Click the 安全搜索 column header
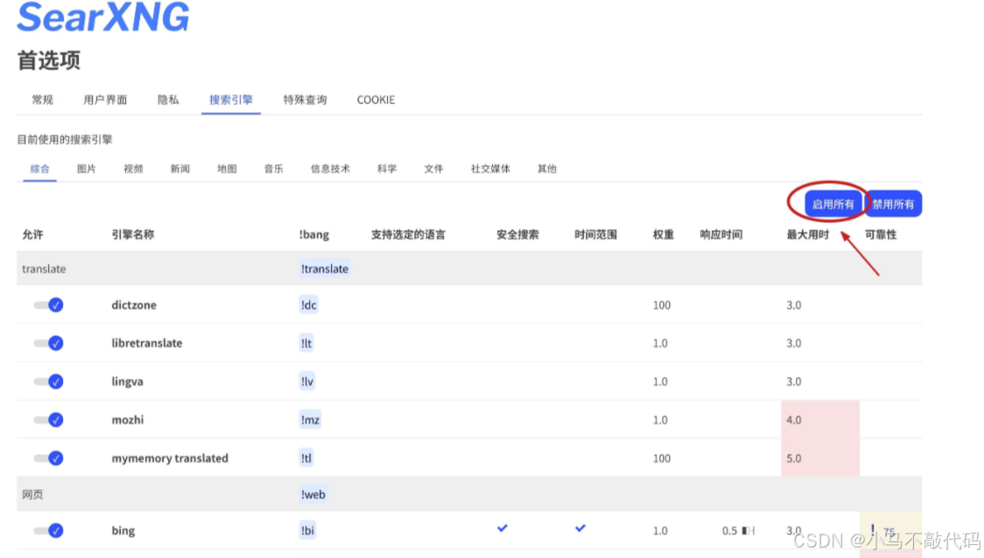Image resolution: width=984 pixels, height=558 pixels. click(517, 234)
